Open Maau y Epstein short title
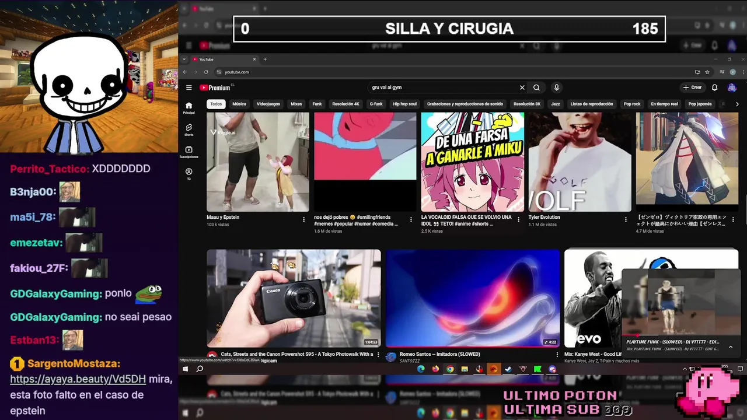Viewport: 747px width, 420px height. 223,217
